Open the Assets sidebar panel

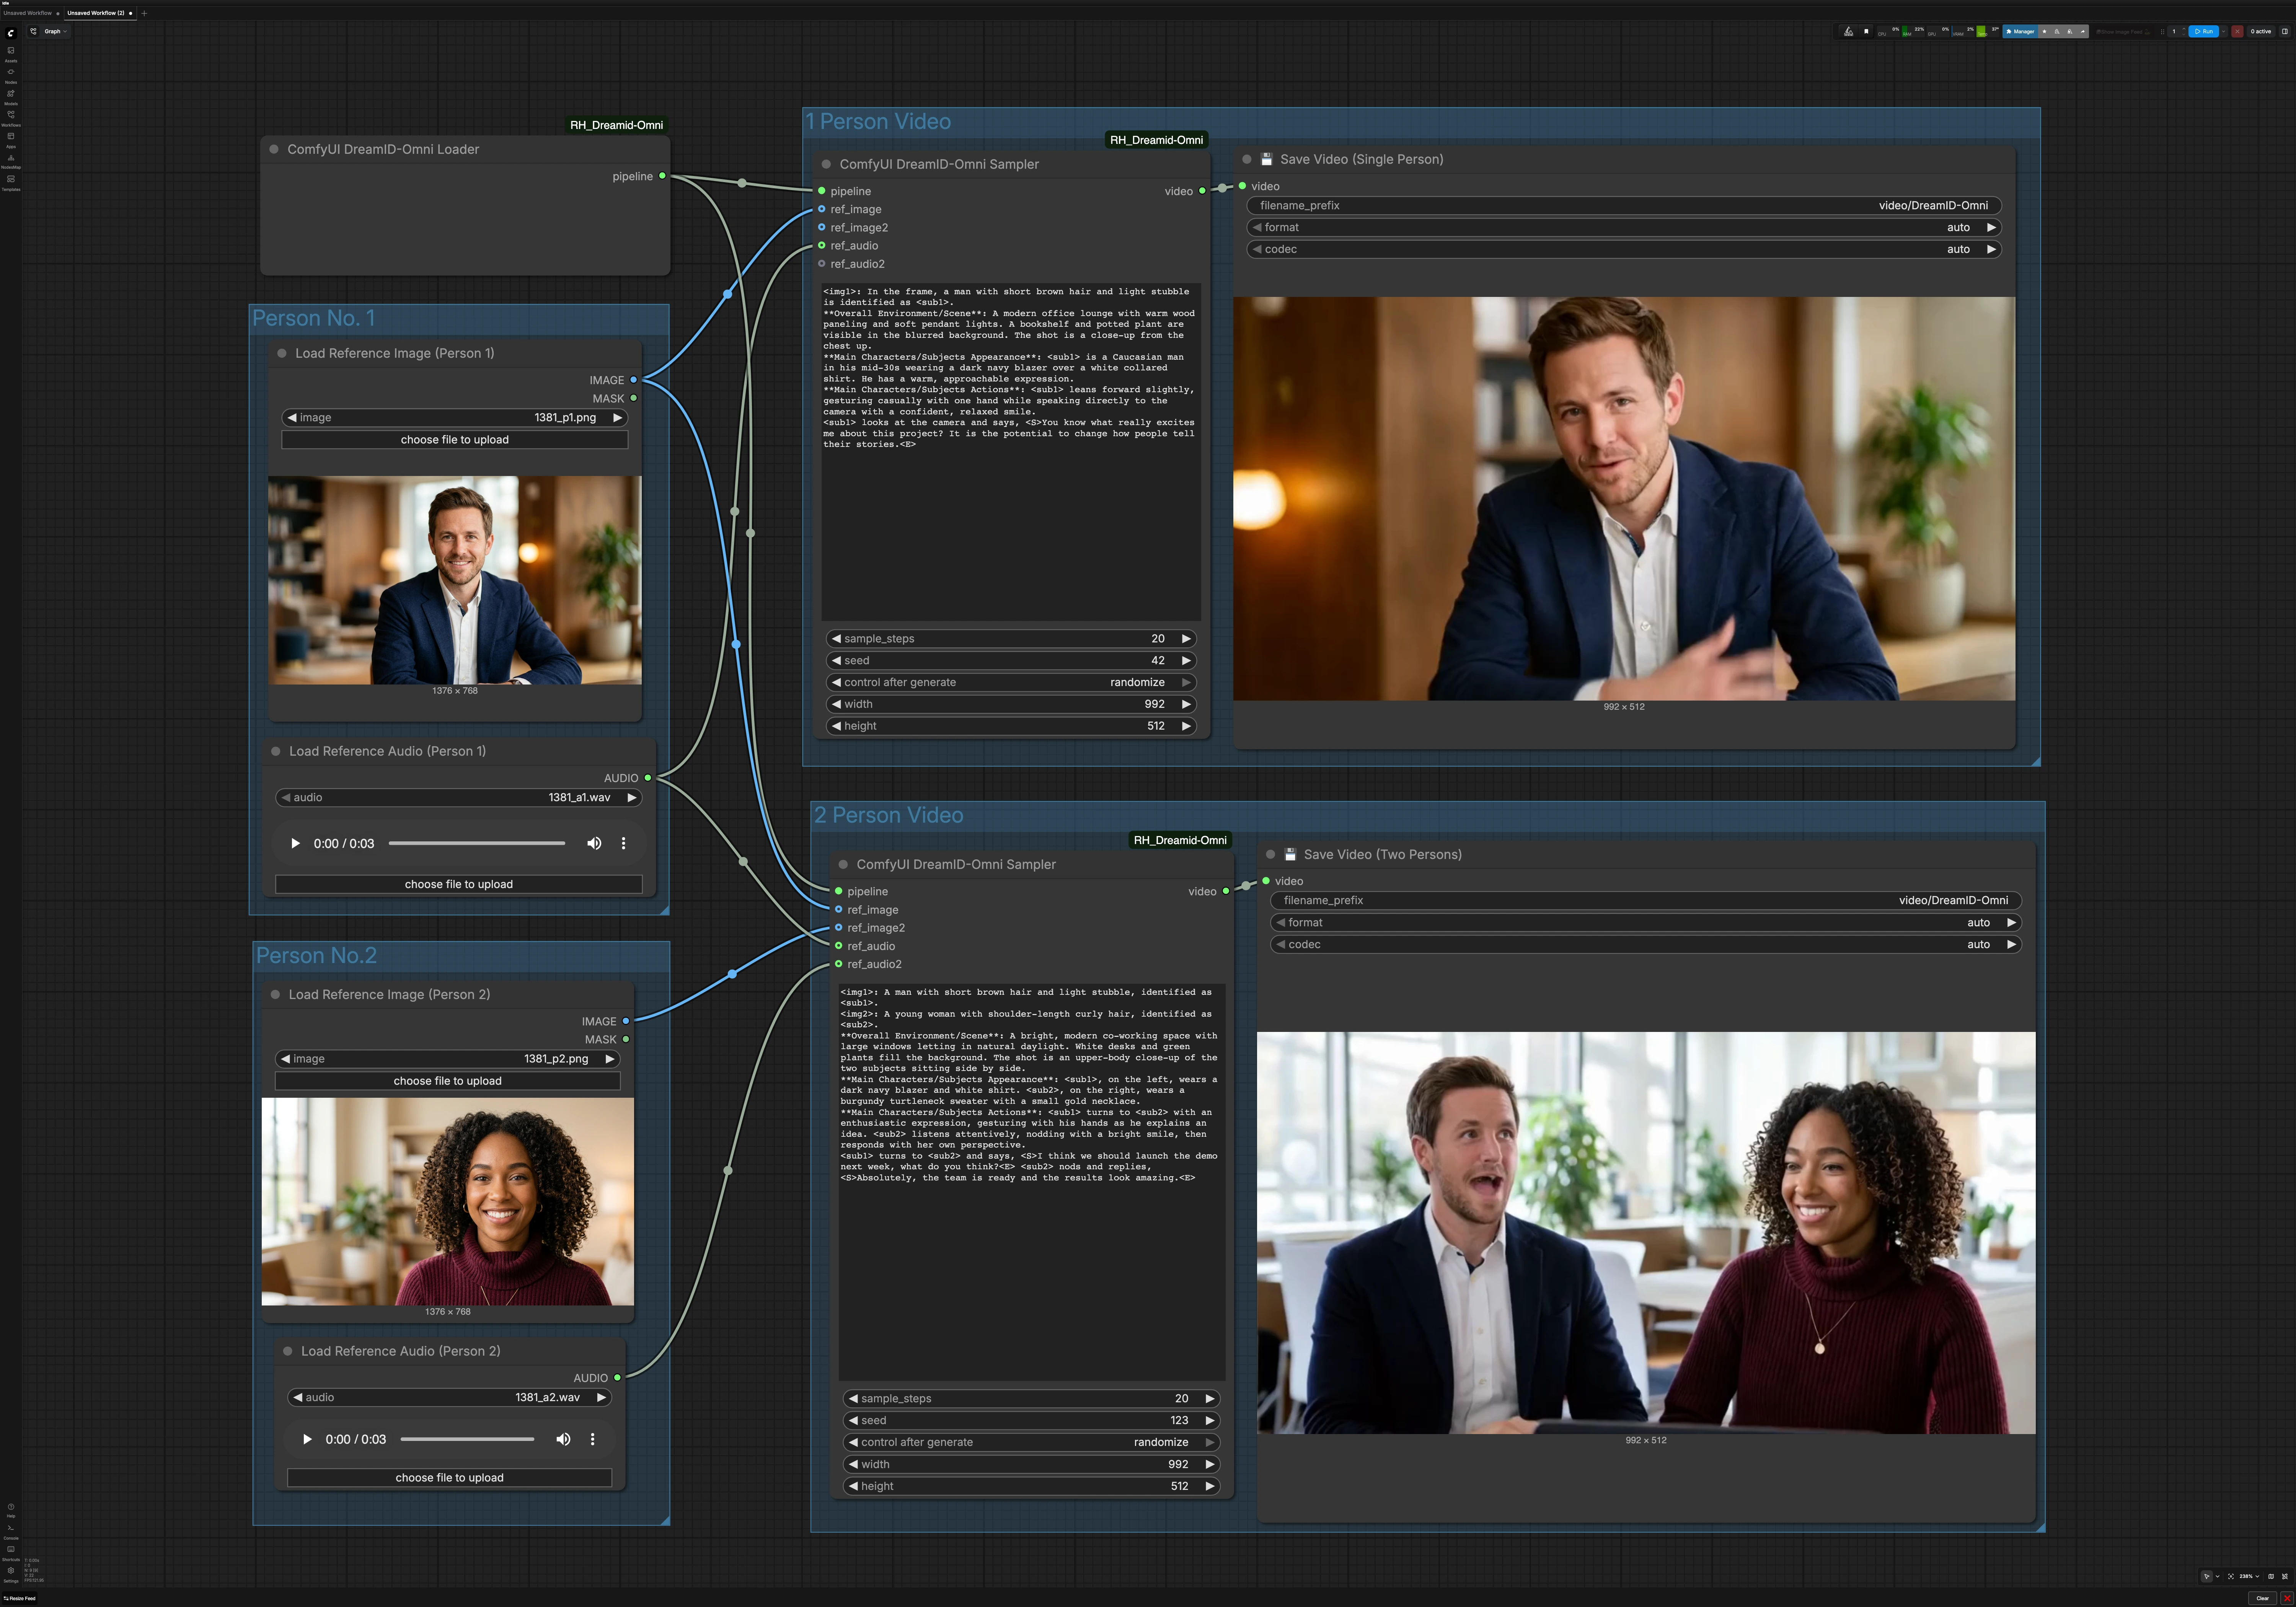pyautogui.click(x=11, y=54)
